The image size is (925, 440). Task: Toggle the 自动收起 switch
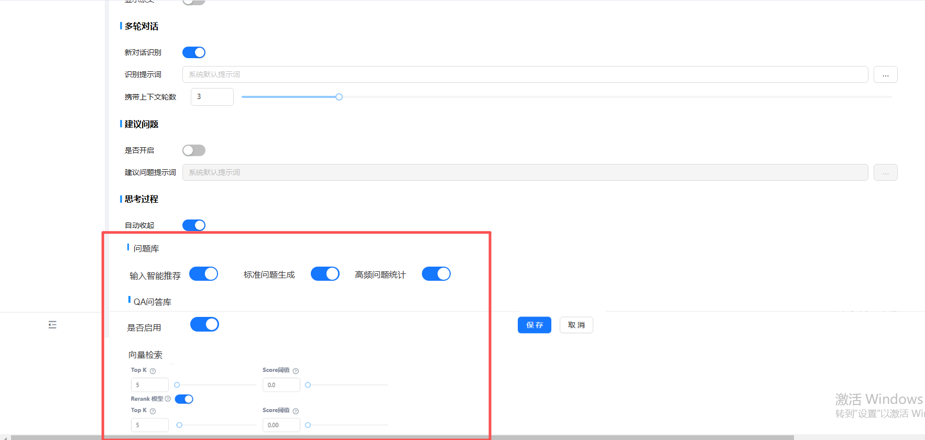(x=194, y=225)
